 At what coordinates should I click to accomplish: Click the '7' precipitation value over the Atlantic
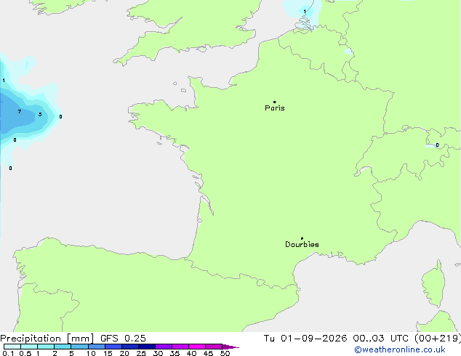coord(20,112)
